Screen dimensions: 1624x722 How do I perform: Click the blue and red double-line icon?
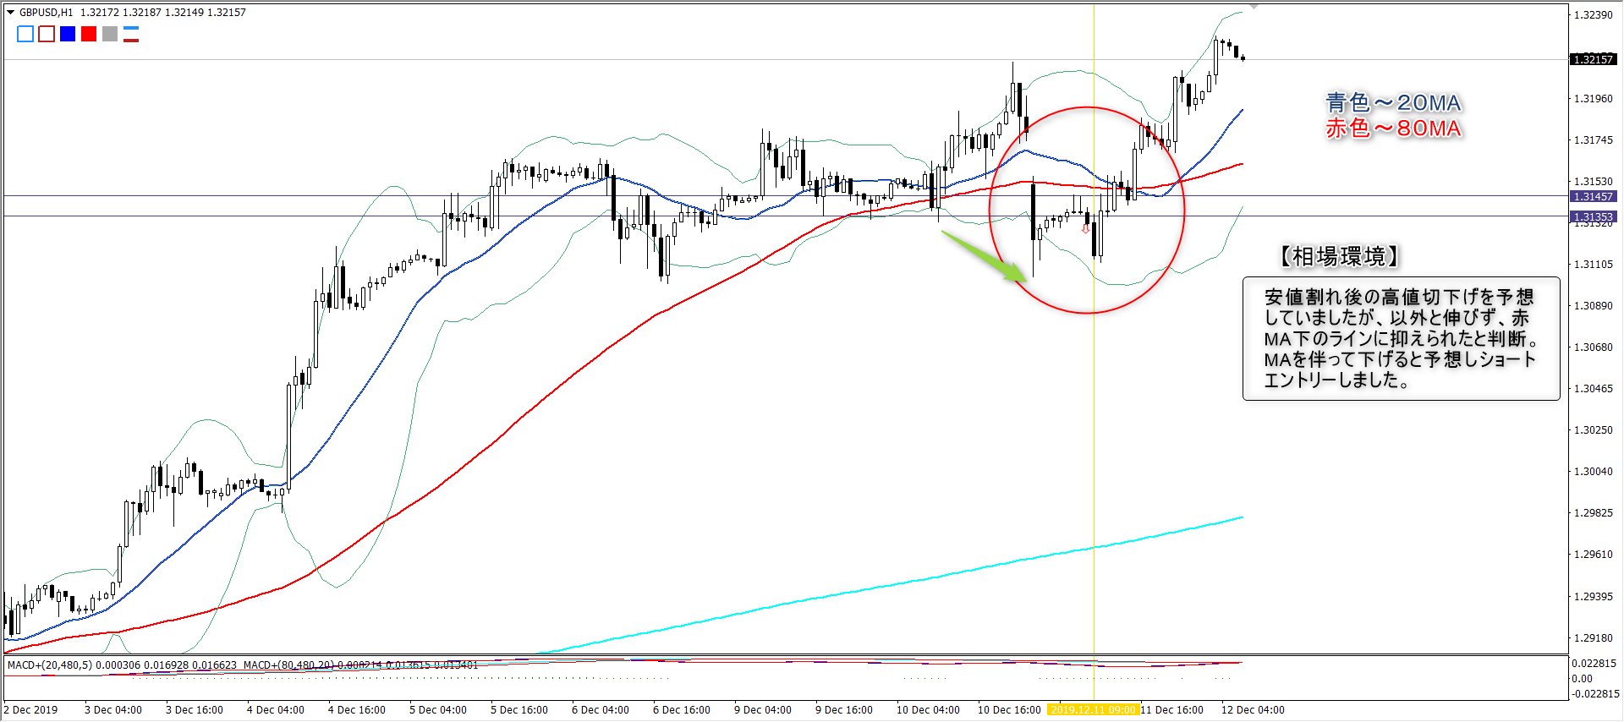point(131,34)
